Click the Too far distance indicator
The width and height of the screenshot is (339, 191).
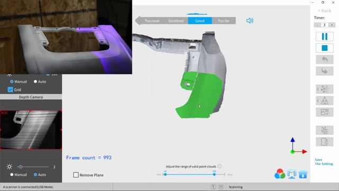(224, 21)
